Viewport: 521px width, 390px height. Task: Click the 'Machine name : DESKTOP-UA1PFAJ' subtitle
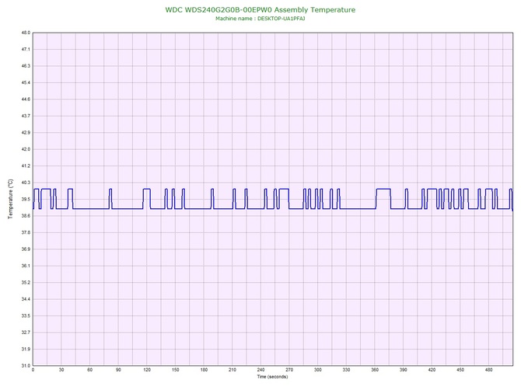[260, 19]
